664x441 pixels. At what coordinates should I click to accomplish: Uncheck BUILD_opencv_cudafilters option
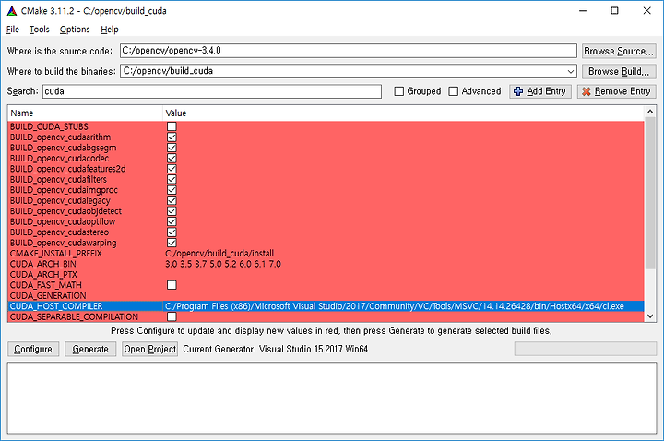coord(172,180)
